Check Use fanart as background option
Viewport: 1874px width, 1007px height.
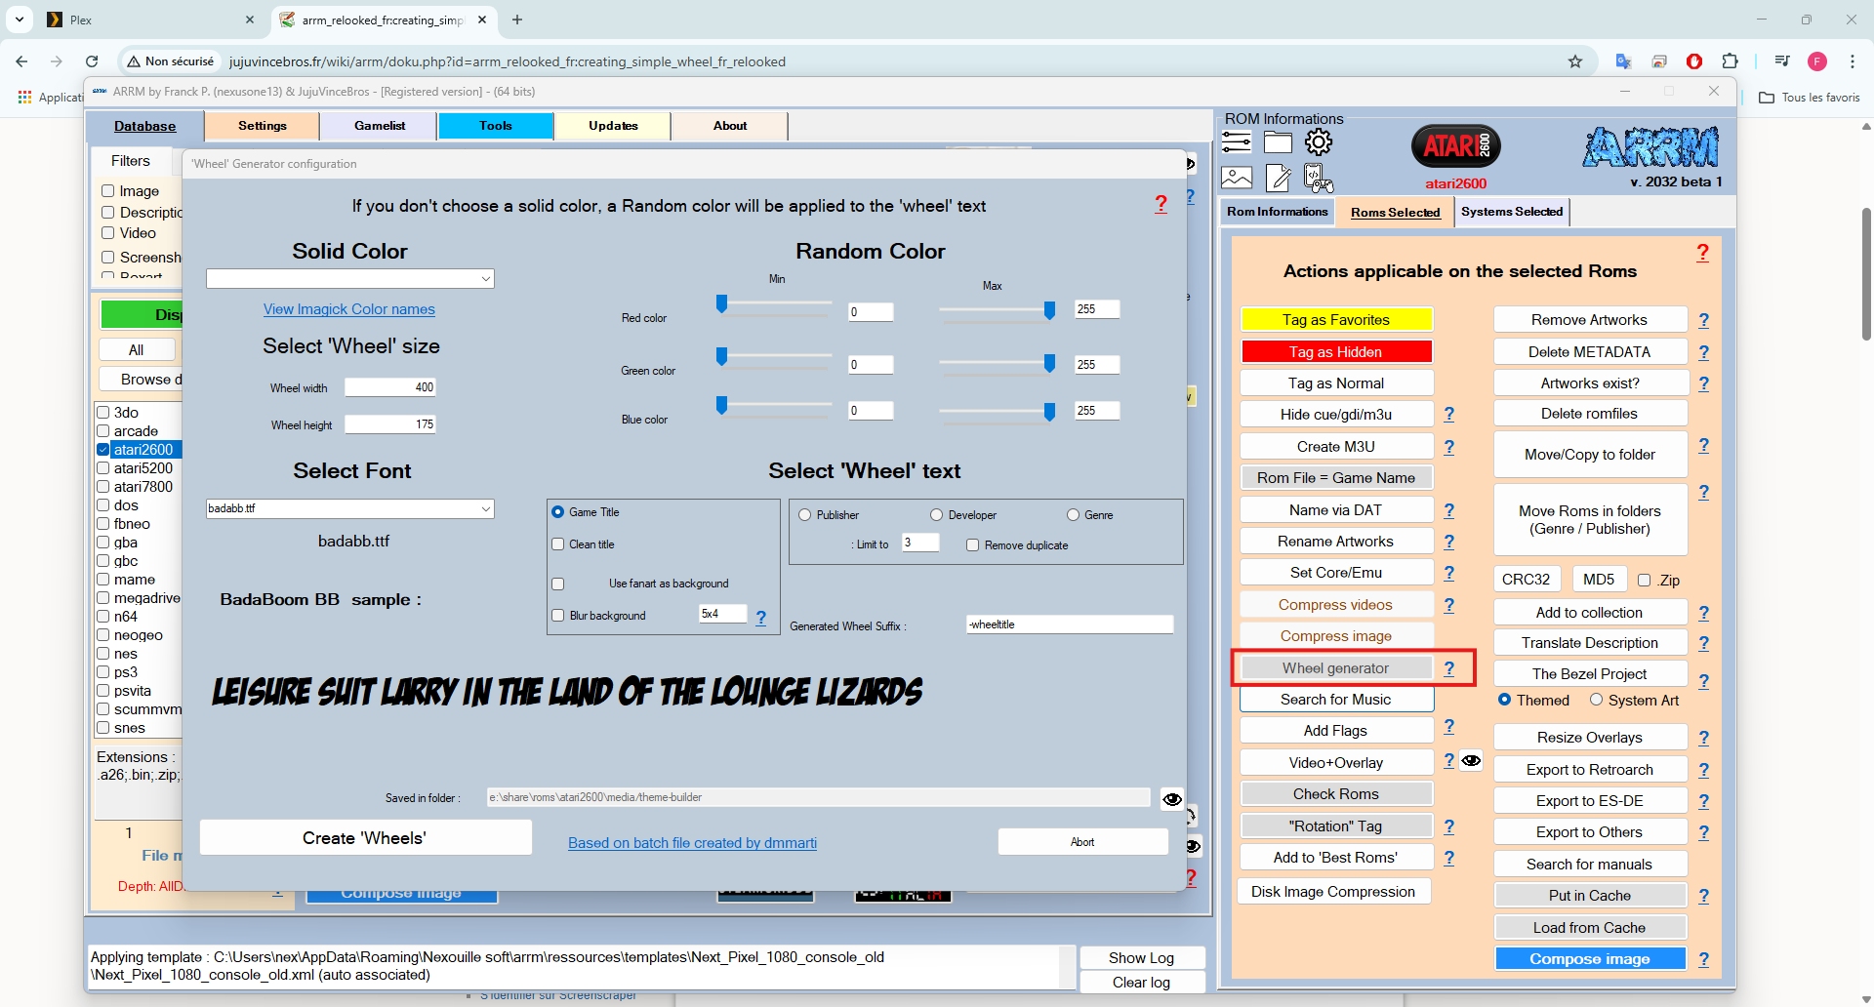coord(558,584)
